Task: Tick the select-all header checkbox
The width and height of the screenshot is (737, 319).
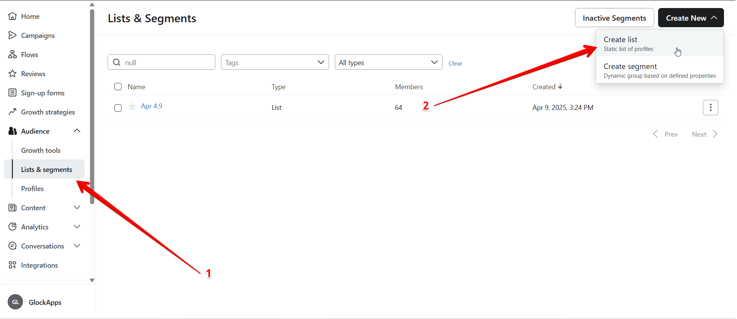Action: pos(118,87)
